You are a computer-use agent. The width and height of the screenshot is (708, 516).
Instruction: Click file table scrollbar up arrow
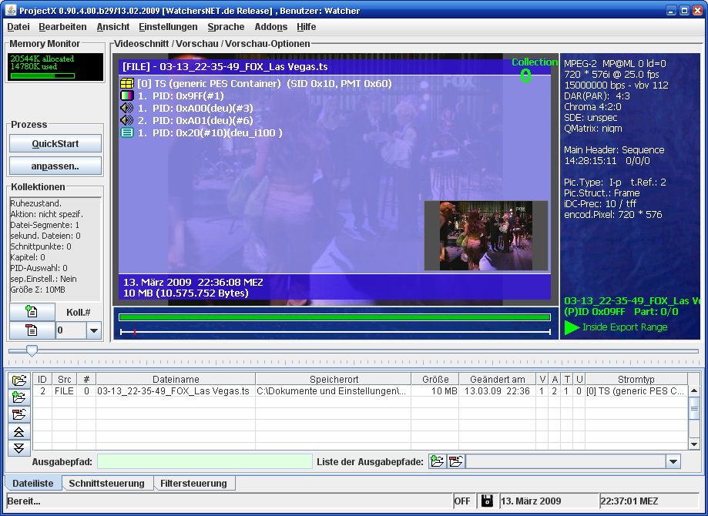[x=694, y=391]
